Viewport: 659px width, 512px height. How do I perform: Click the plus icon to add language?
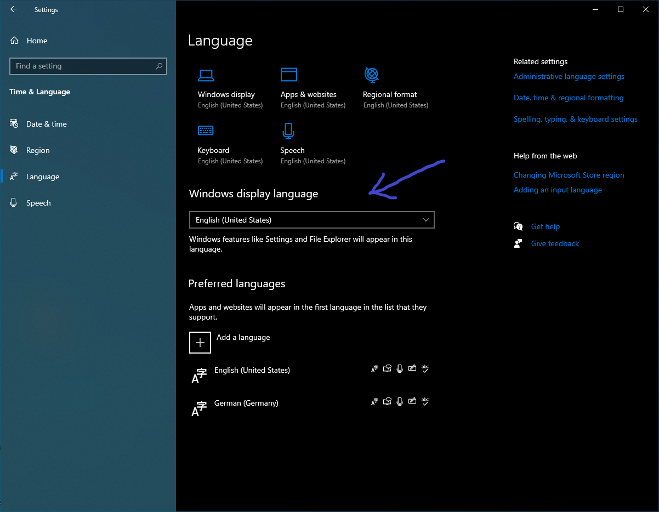(x=200, y=342)
